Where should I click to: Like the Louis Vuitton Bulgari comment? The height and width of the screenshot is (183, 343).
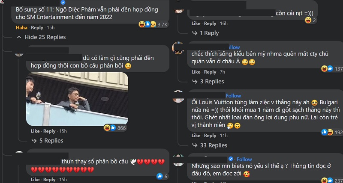(x=196, y=136)
